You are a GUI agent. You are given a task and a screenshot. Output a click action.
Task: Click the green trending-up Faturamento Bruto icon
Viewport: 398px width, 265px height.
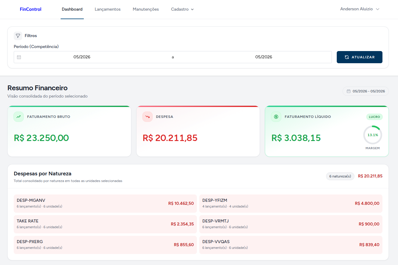tap(19, 117)
